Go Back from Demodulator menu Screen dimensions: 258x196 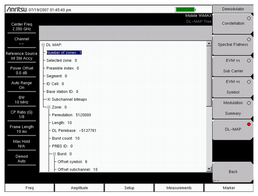tap(233, 172)
